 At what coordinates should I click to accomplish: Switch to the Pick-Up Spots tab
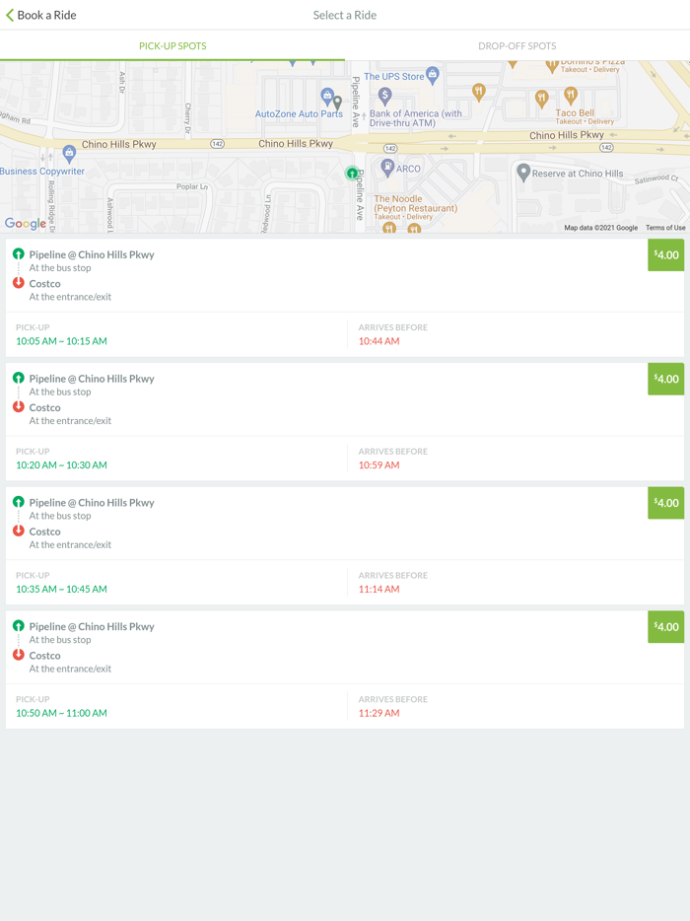click(x=172, y=45)
